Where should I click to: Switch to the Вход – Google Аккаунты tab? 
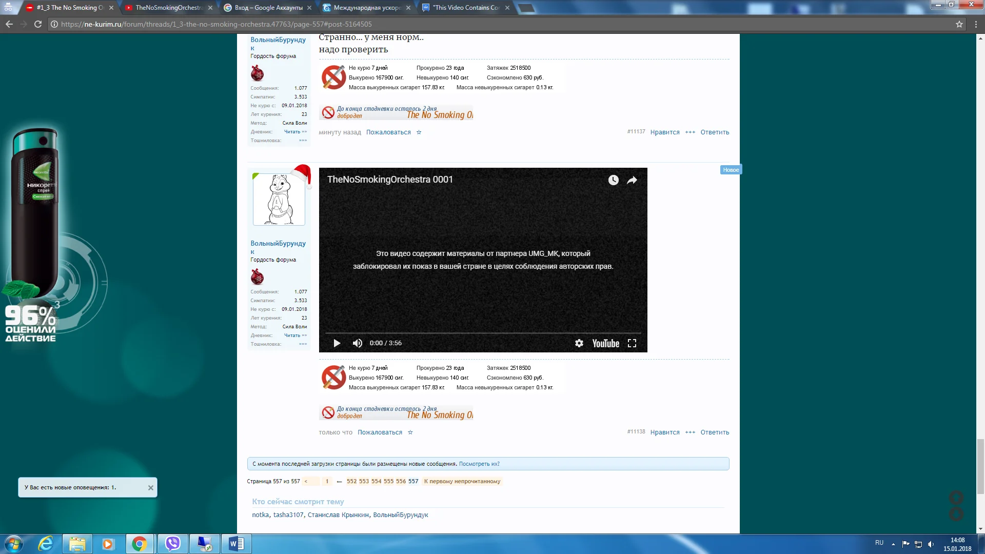point(268,8)
